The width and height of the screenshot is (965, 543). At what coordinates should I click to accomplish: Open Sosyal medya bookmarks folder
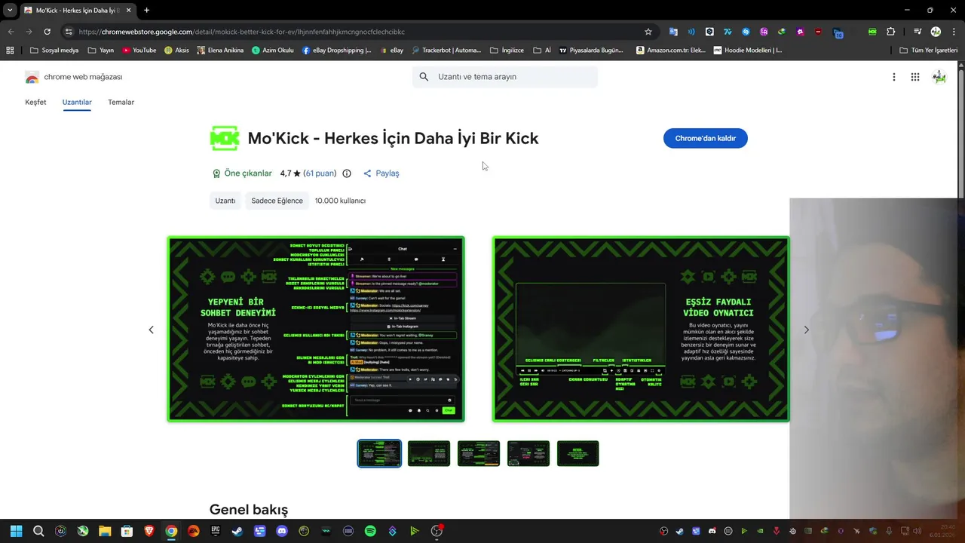pos(54,51)
